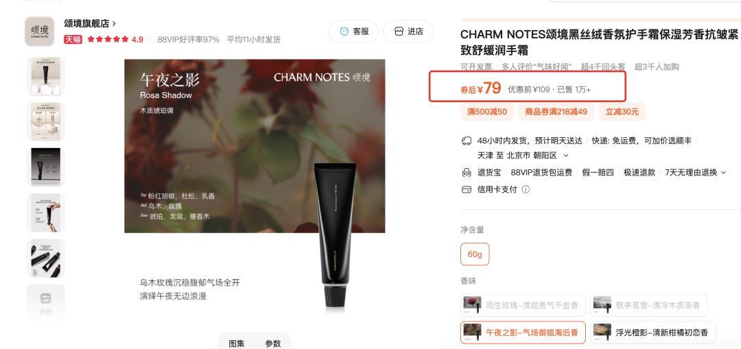Select 浮光橙影 citrus scent option

(x=652, y=333)
